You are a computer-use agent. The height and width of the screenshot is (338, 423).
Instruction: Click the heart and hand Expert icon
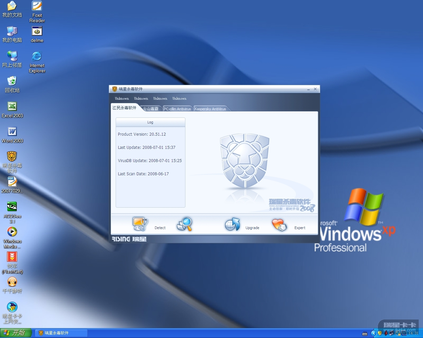pos(279,225)
